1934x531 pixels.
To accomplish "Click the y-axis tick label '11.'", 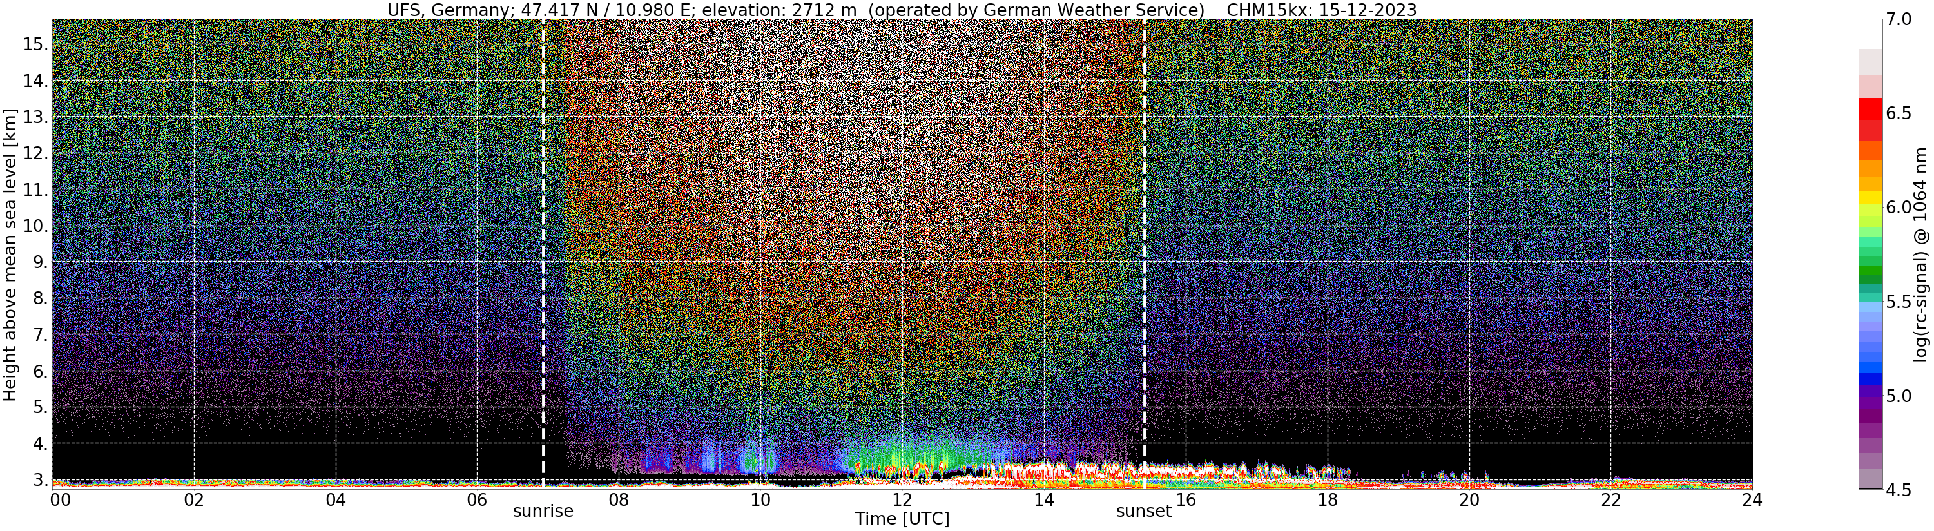I will [x=35, y=190].
